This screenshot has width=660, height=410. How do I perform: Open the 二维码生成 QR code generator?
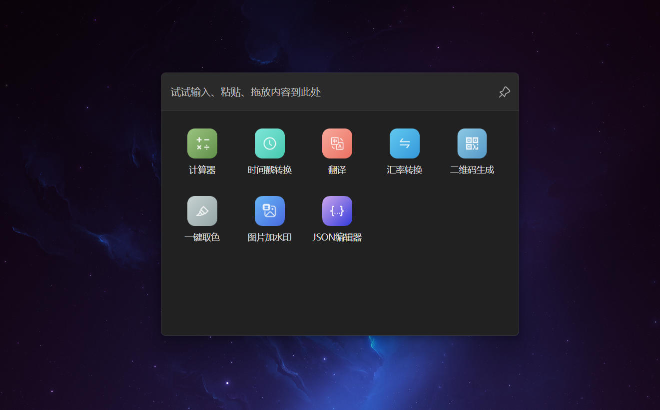[x=472, y=143]
